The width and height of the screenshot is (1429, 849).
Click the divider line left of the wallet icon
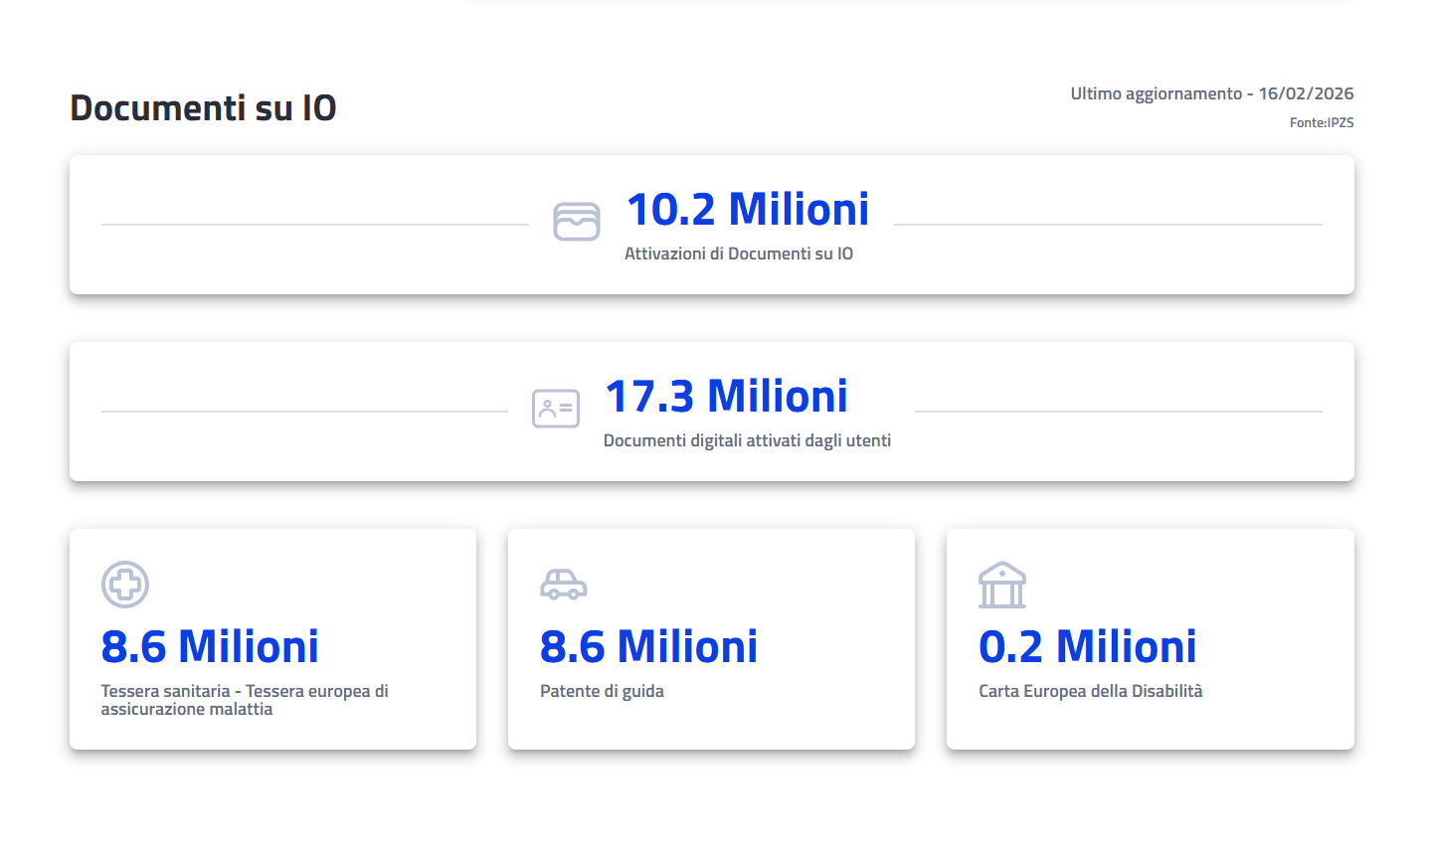[314, 225]
